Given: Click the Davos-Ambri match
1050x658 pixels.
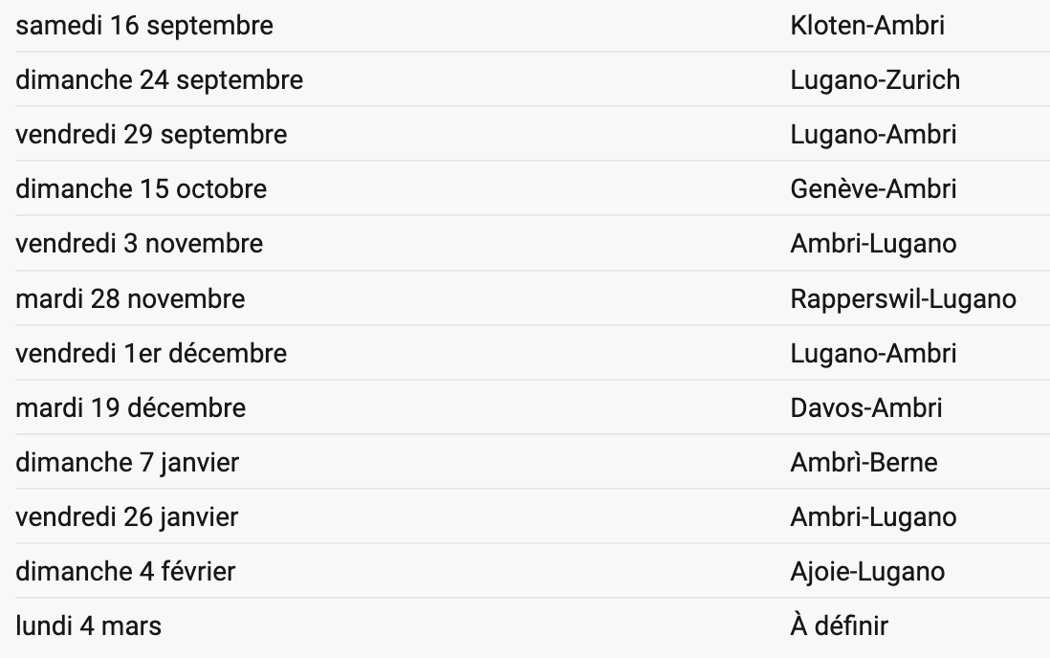Looking at the screenshot, I should coord(866,407).
